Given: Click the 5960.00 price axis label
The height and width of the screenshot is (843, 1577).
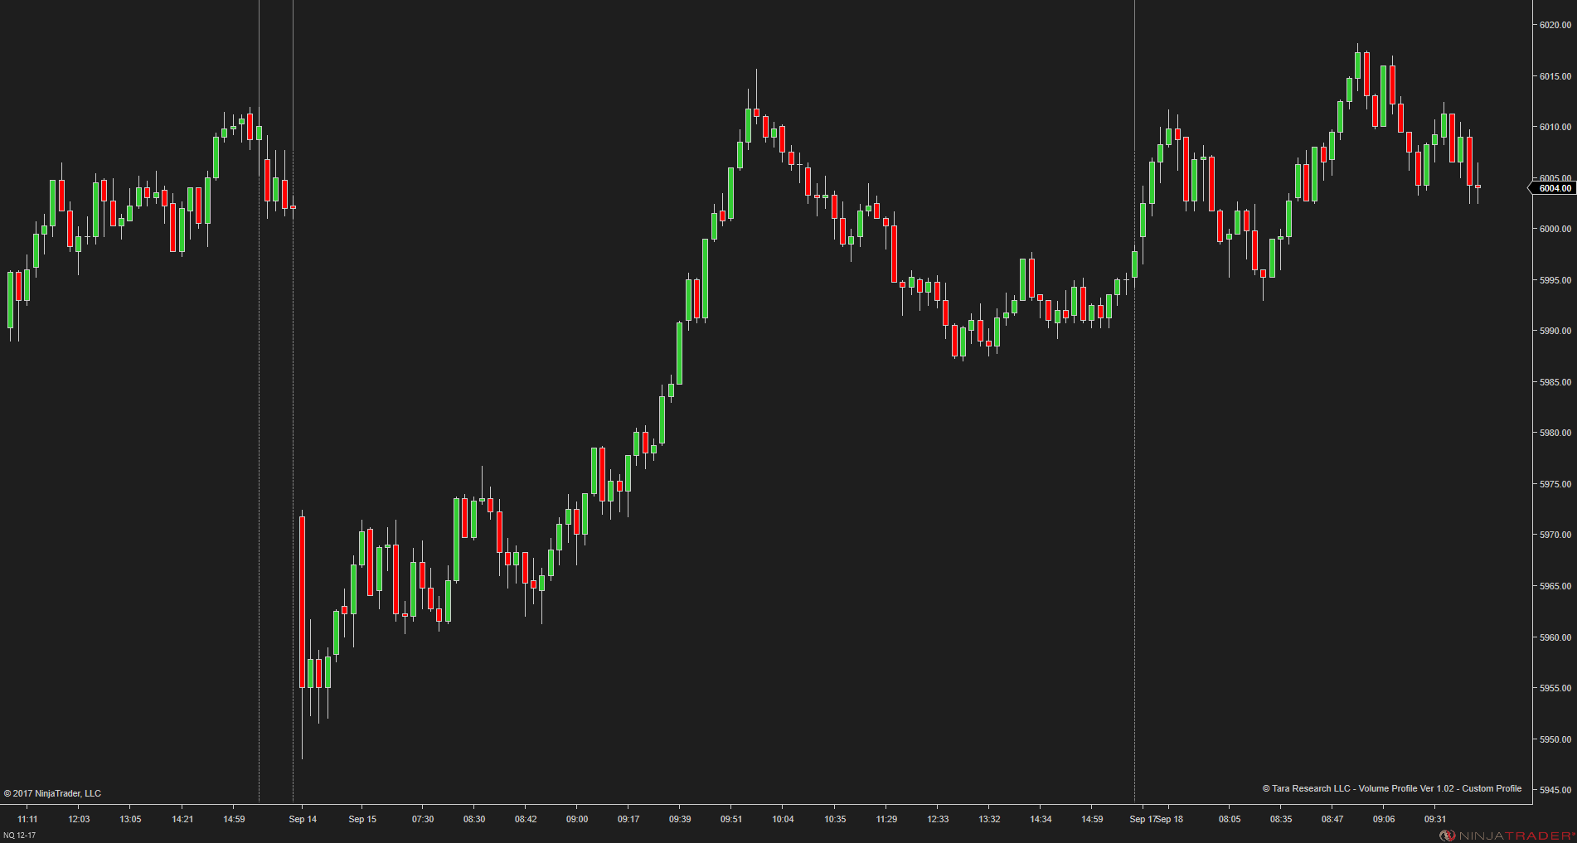Looking at the screenshot, I should [x=1555, y=637].
